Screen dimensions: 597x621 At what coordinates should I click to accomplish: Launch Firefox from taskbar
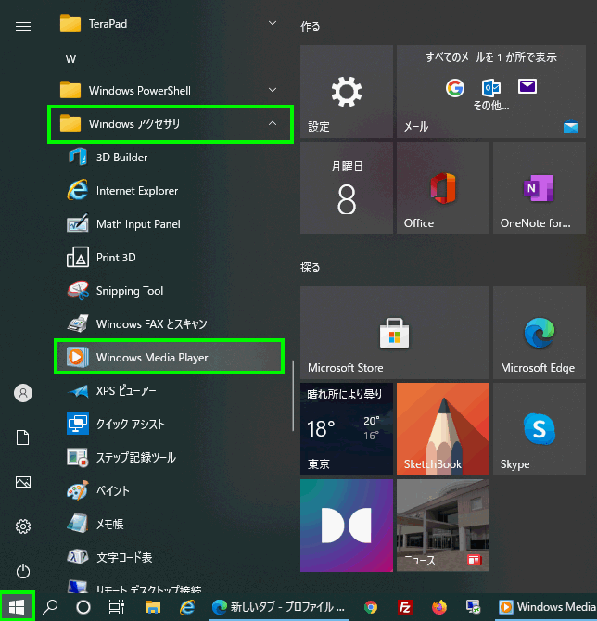[x=438, y=606]
